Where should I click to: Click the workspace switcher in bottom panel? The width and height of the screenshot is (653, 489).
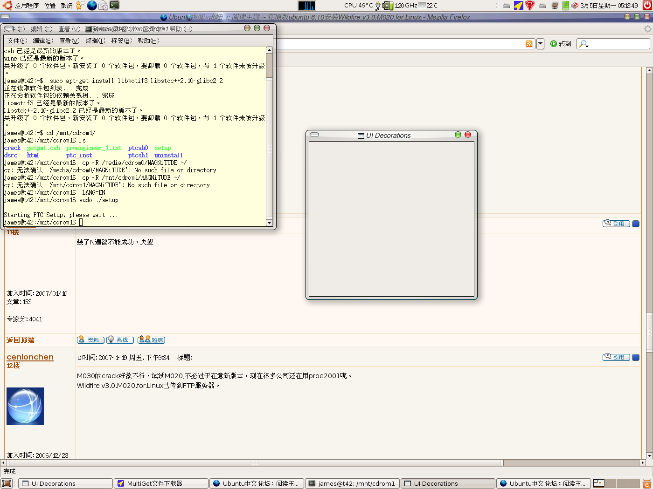[616, 483]
